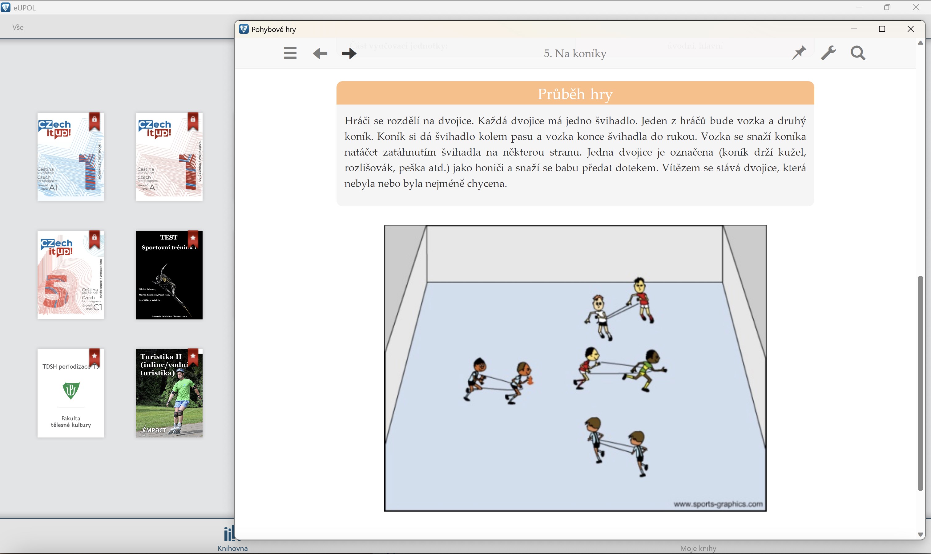Click the vertical scrollbar thumb in the reader

pos(920,383)
